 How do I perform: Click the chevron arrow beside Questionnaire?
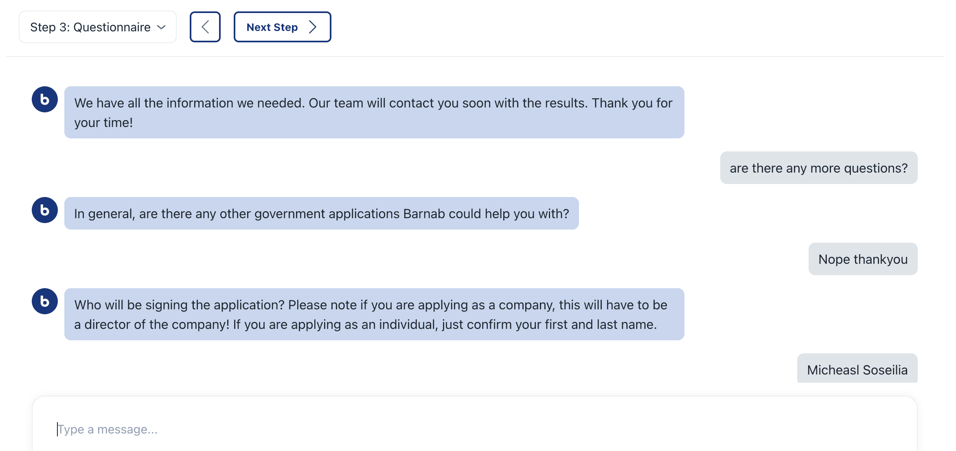161,27
